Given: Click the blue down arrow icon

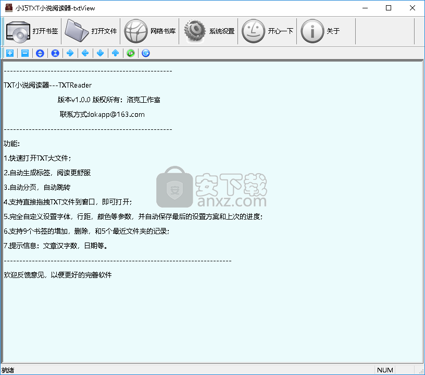Looking at the screenshot, I should coord(101,53).
